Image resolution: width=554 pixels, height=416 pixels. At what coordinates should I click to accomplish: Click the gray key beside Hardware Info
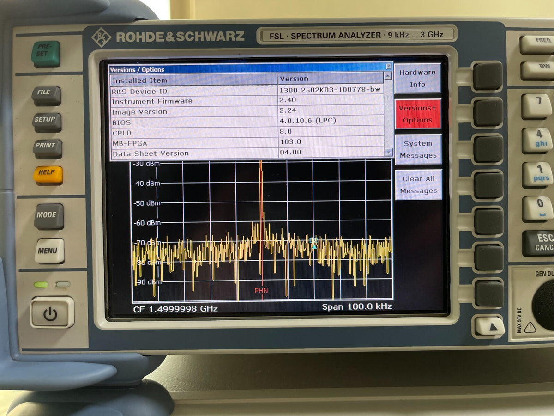(x=488, y=76)
